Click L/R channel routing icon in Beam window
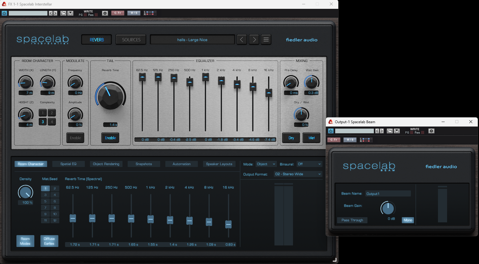Viewport: 479px width, 264px height. [366, 140]
